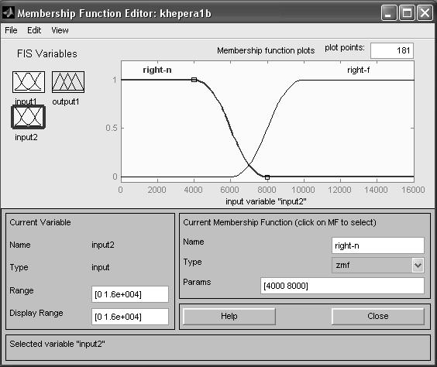Select the output1 variable icon
Screen dimensions: 437x367
click(68, 82)
